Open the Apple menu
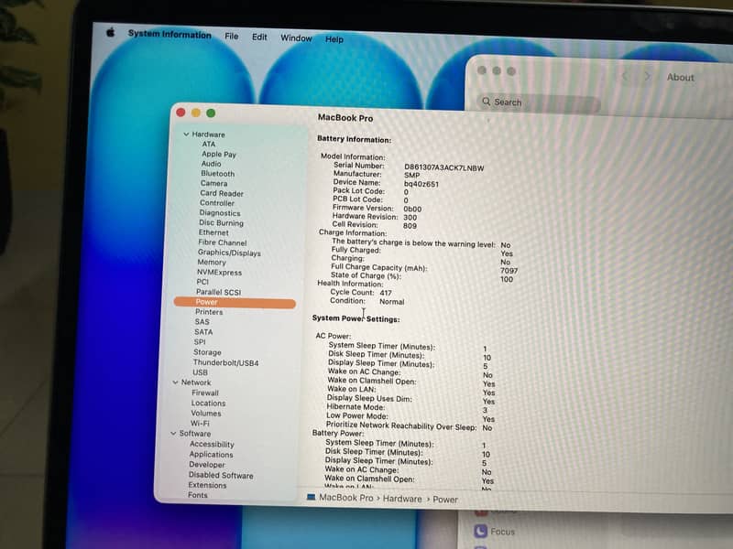733x549 pixels. [110, 33]
